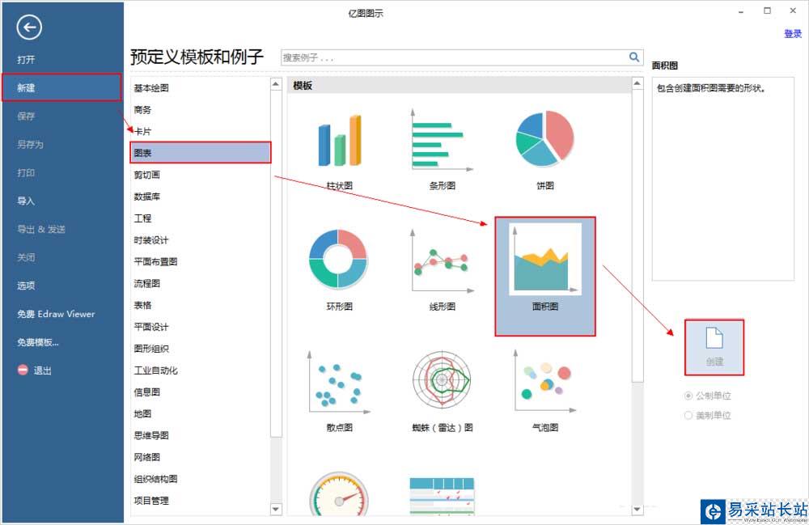Select the comparison table chart template
Viewport: 809px width, 525px height.
pyautogui.click(x=443, y=496)
